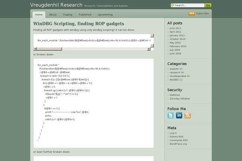This screenshot has width=242, height=161.
Task: Click the one-line !for_each_module code text
Action: coord(94,41)
